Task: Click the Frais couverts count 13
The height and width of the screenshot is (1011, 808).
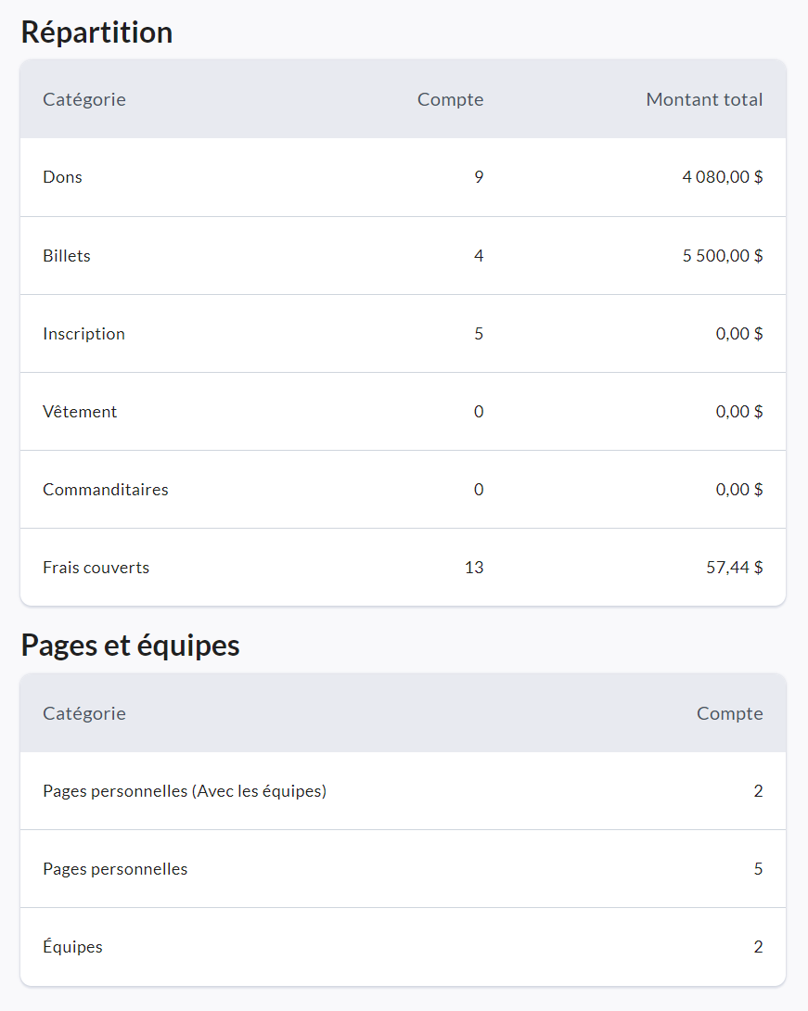Action: (474, 568)
